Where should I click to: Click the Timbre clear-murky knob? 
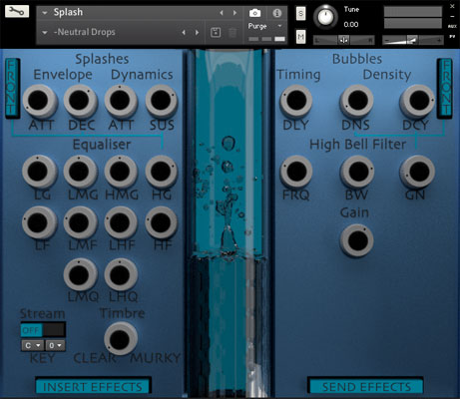point(120,339)
